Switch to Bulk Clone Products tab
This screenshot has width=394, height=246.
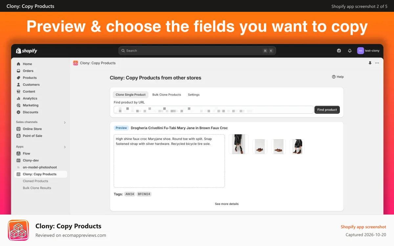[x=167, y=95]
